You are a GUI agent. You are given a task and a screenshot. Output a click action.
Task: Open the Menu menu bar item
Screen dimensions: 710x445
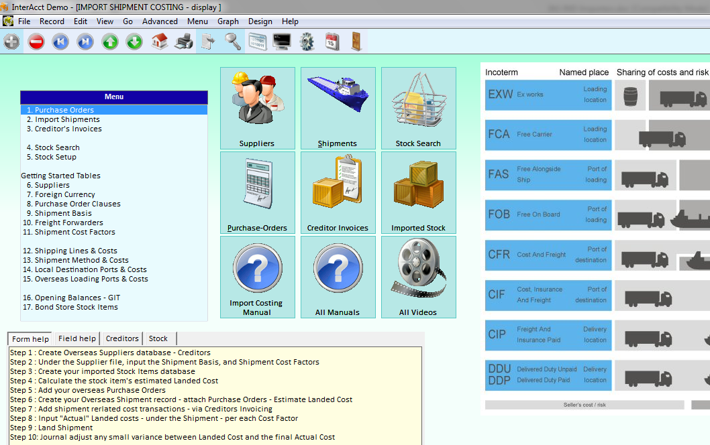197,21
